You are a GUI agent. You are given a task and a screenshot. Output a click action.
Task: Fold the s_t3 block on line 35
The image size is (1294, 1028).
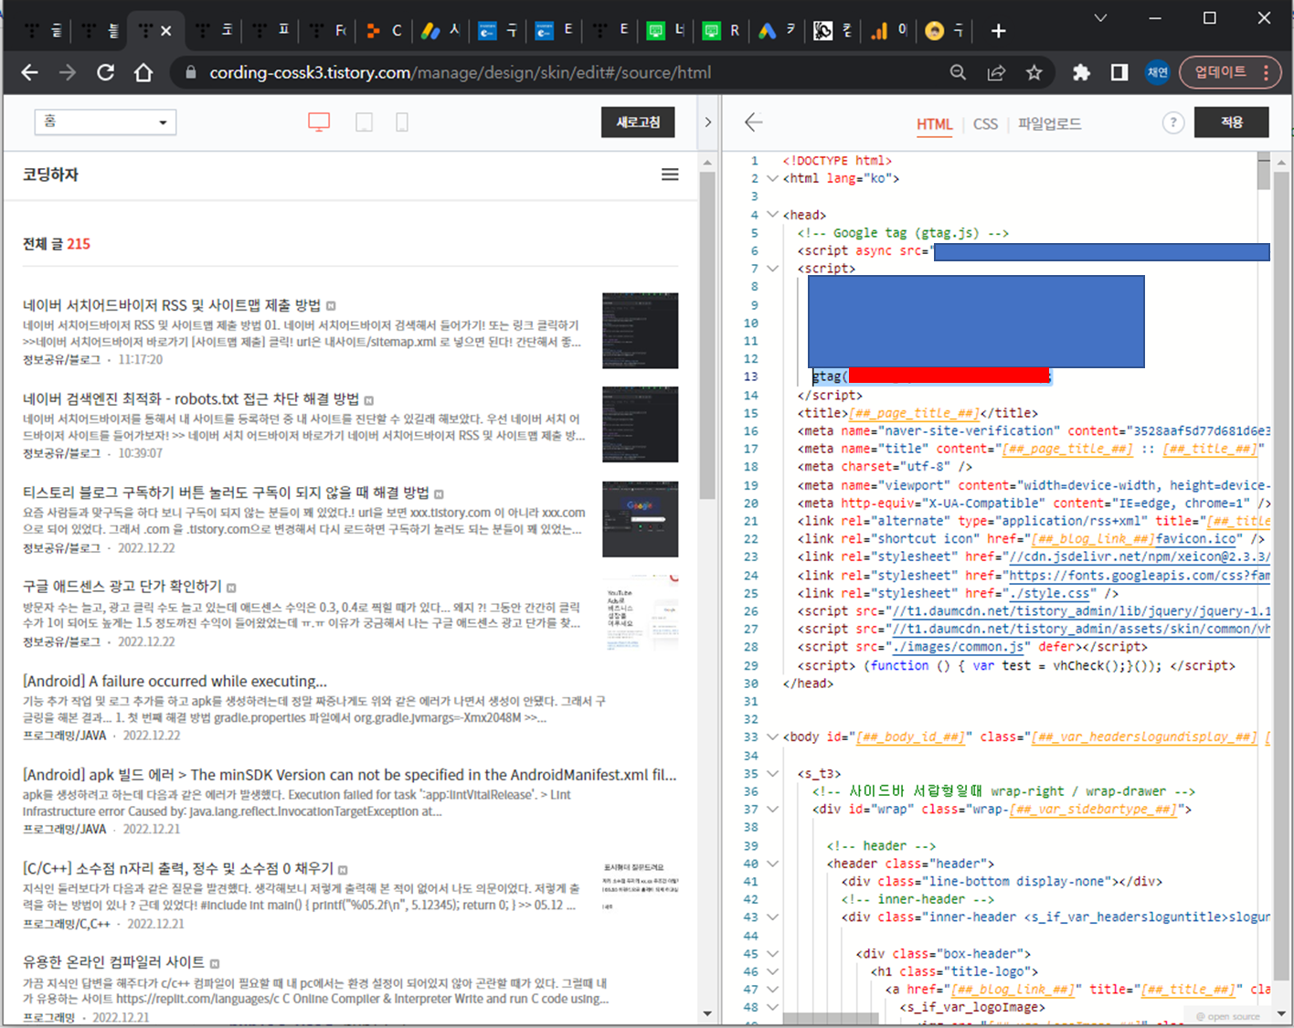click(x=773, y=773)
